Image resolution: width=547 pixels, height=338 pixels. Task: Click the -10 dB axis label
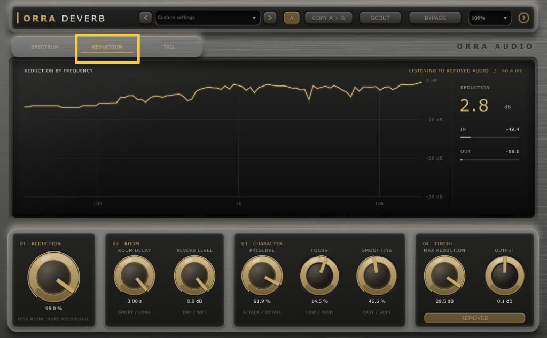434,120
